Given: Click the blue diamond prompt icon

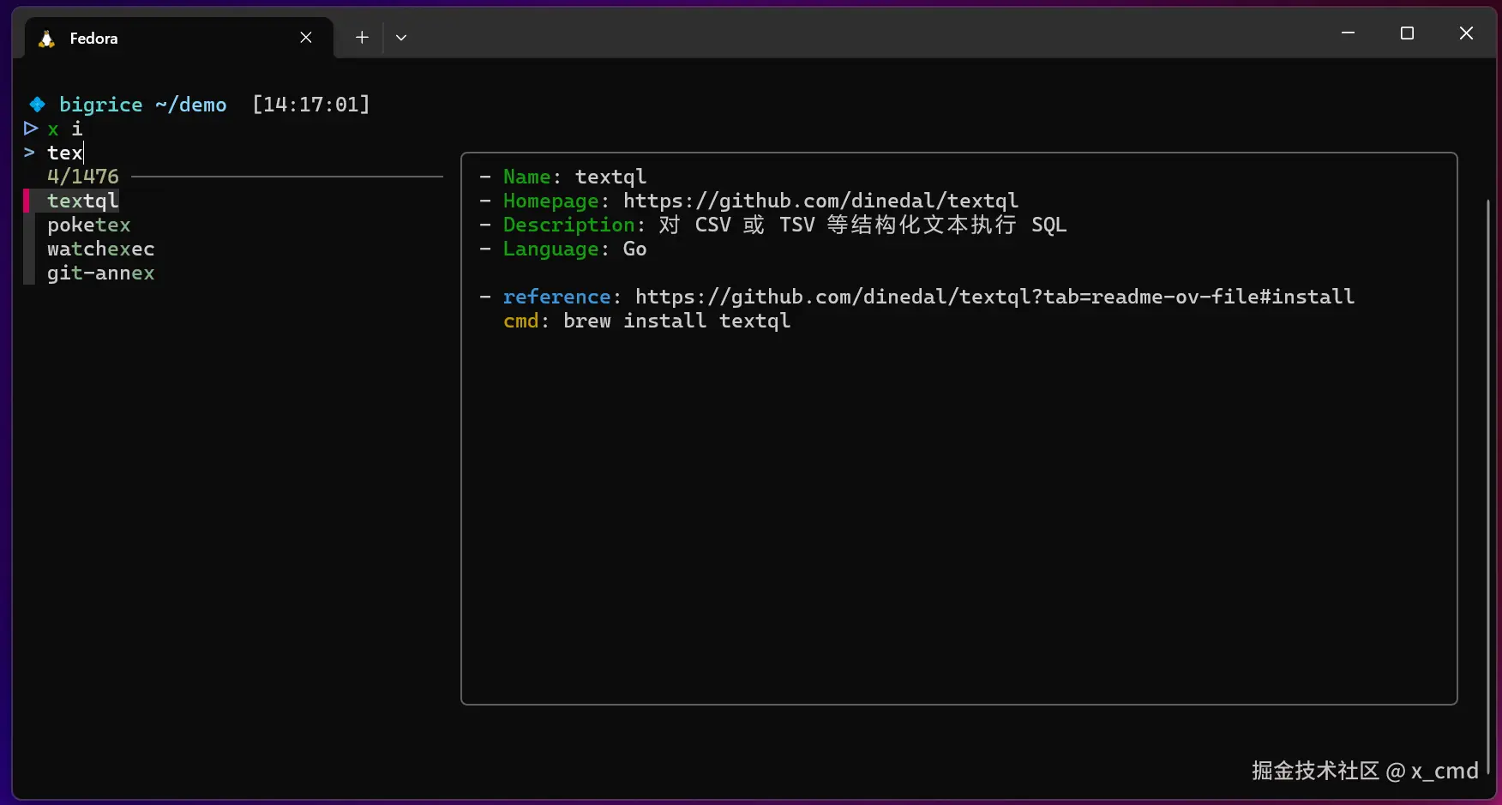Looking at the screenshot, I should 36,104.
